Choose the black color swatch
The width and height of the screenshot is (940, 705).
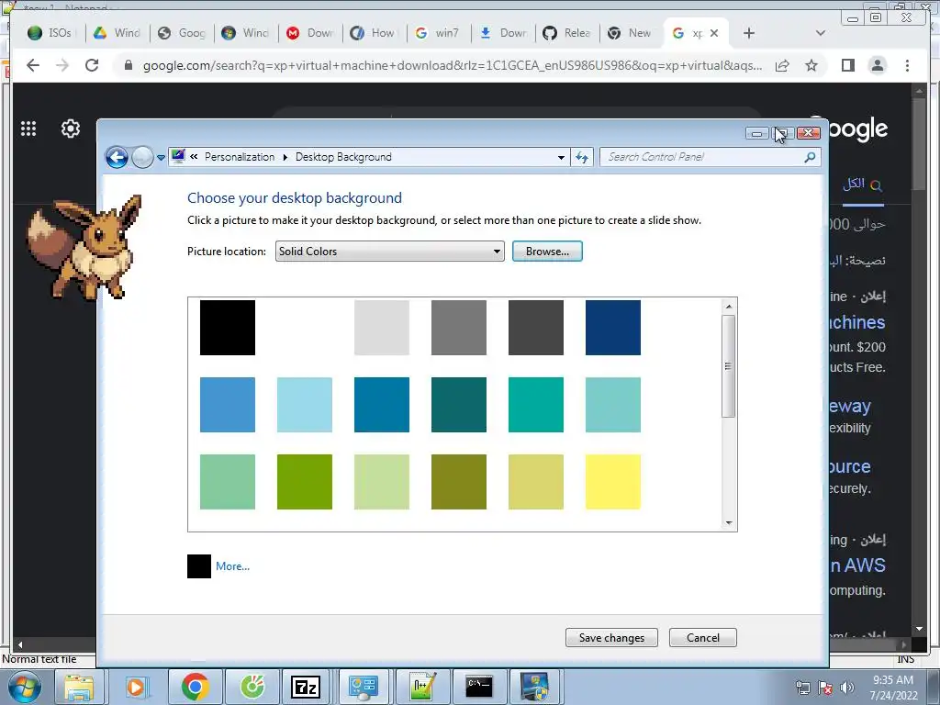228,328
